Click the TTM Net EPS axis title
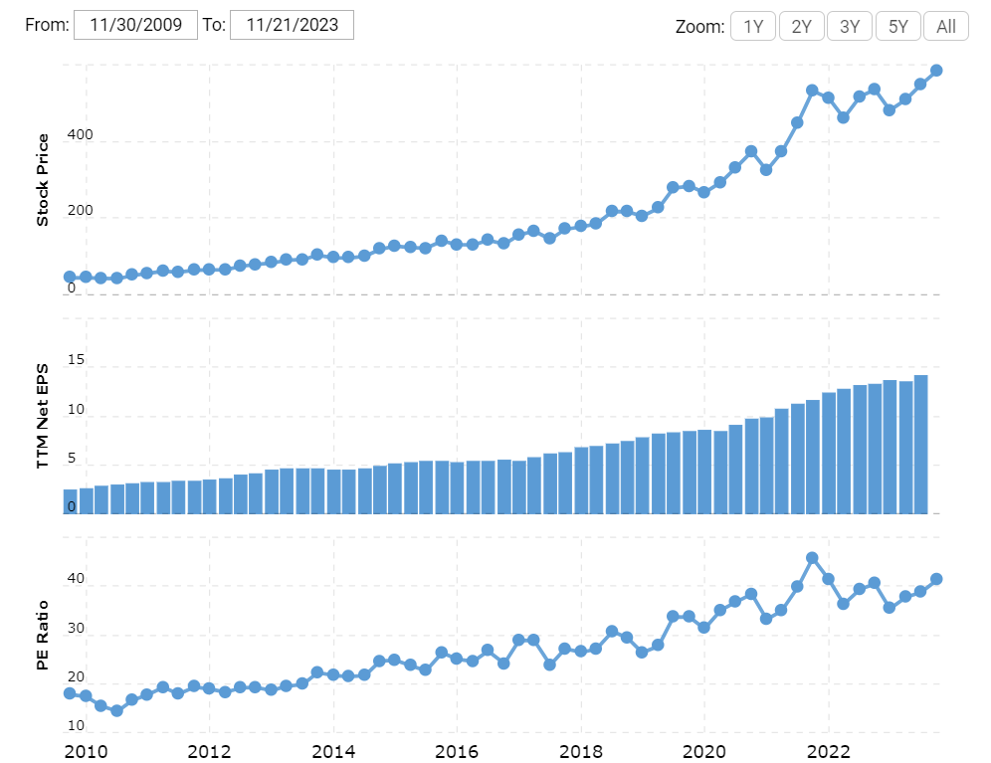 coord(43,416)
